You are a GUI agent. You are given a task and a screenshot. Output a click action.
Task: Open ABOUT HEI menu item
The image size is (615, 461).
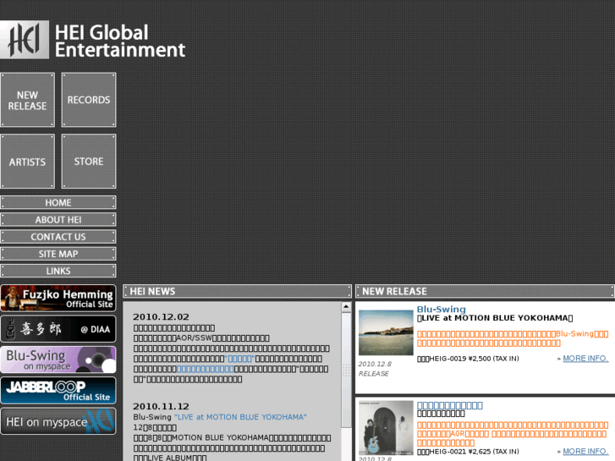[x=58, y=220]
